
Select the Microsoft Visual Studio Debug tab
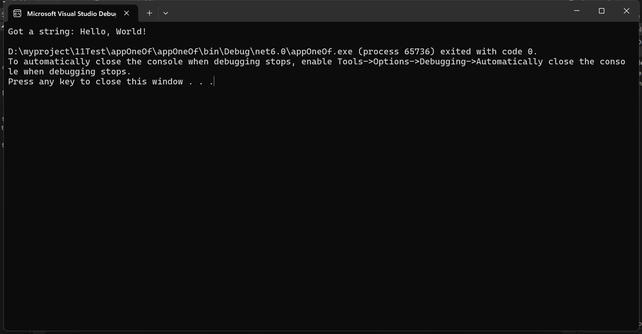coord(71,14)
